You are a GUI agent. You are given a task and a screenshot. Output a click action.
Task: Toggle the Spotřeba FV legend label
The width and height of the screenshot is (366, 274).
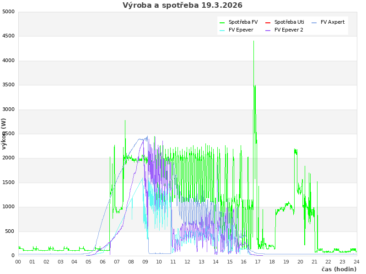coord(243,22)
